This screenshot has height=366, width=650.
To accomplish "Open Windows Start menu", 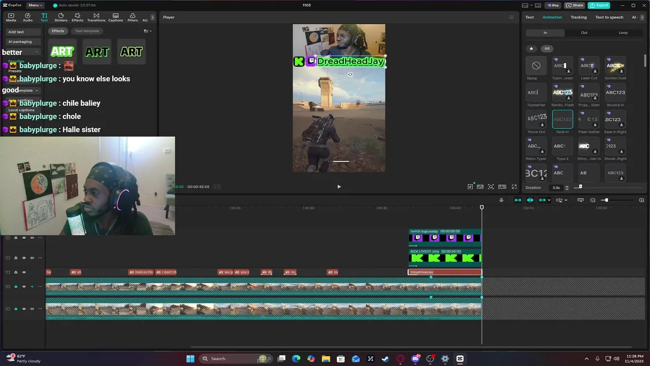I will pyautogui.click(x=190, y=359).
